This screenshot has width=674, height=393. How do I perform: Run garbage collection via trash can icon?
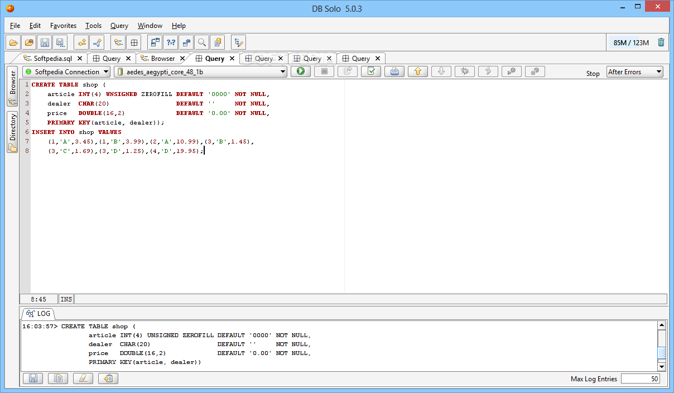[x=661, y=42]
